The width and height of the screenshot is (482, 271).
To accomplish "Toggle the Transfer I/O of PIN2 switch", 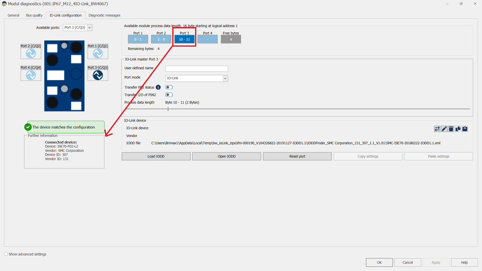I will [169, 95].
